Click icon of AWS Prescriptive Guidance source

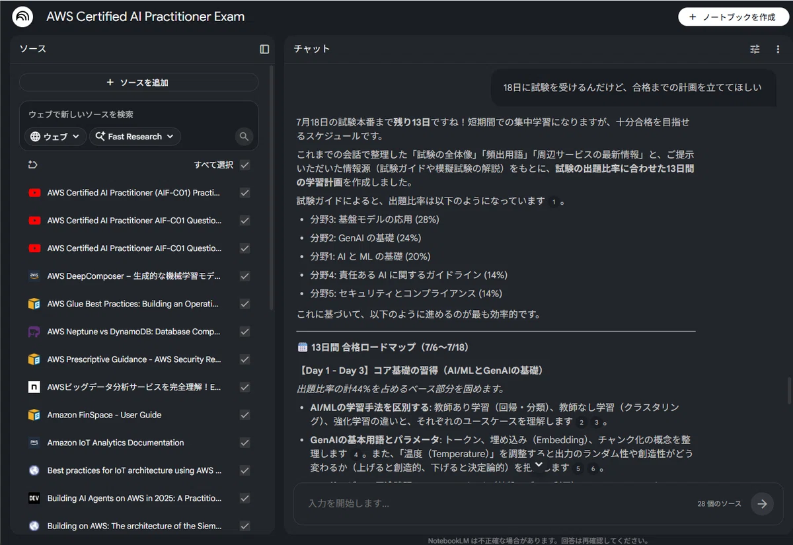[34, 359]
